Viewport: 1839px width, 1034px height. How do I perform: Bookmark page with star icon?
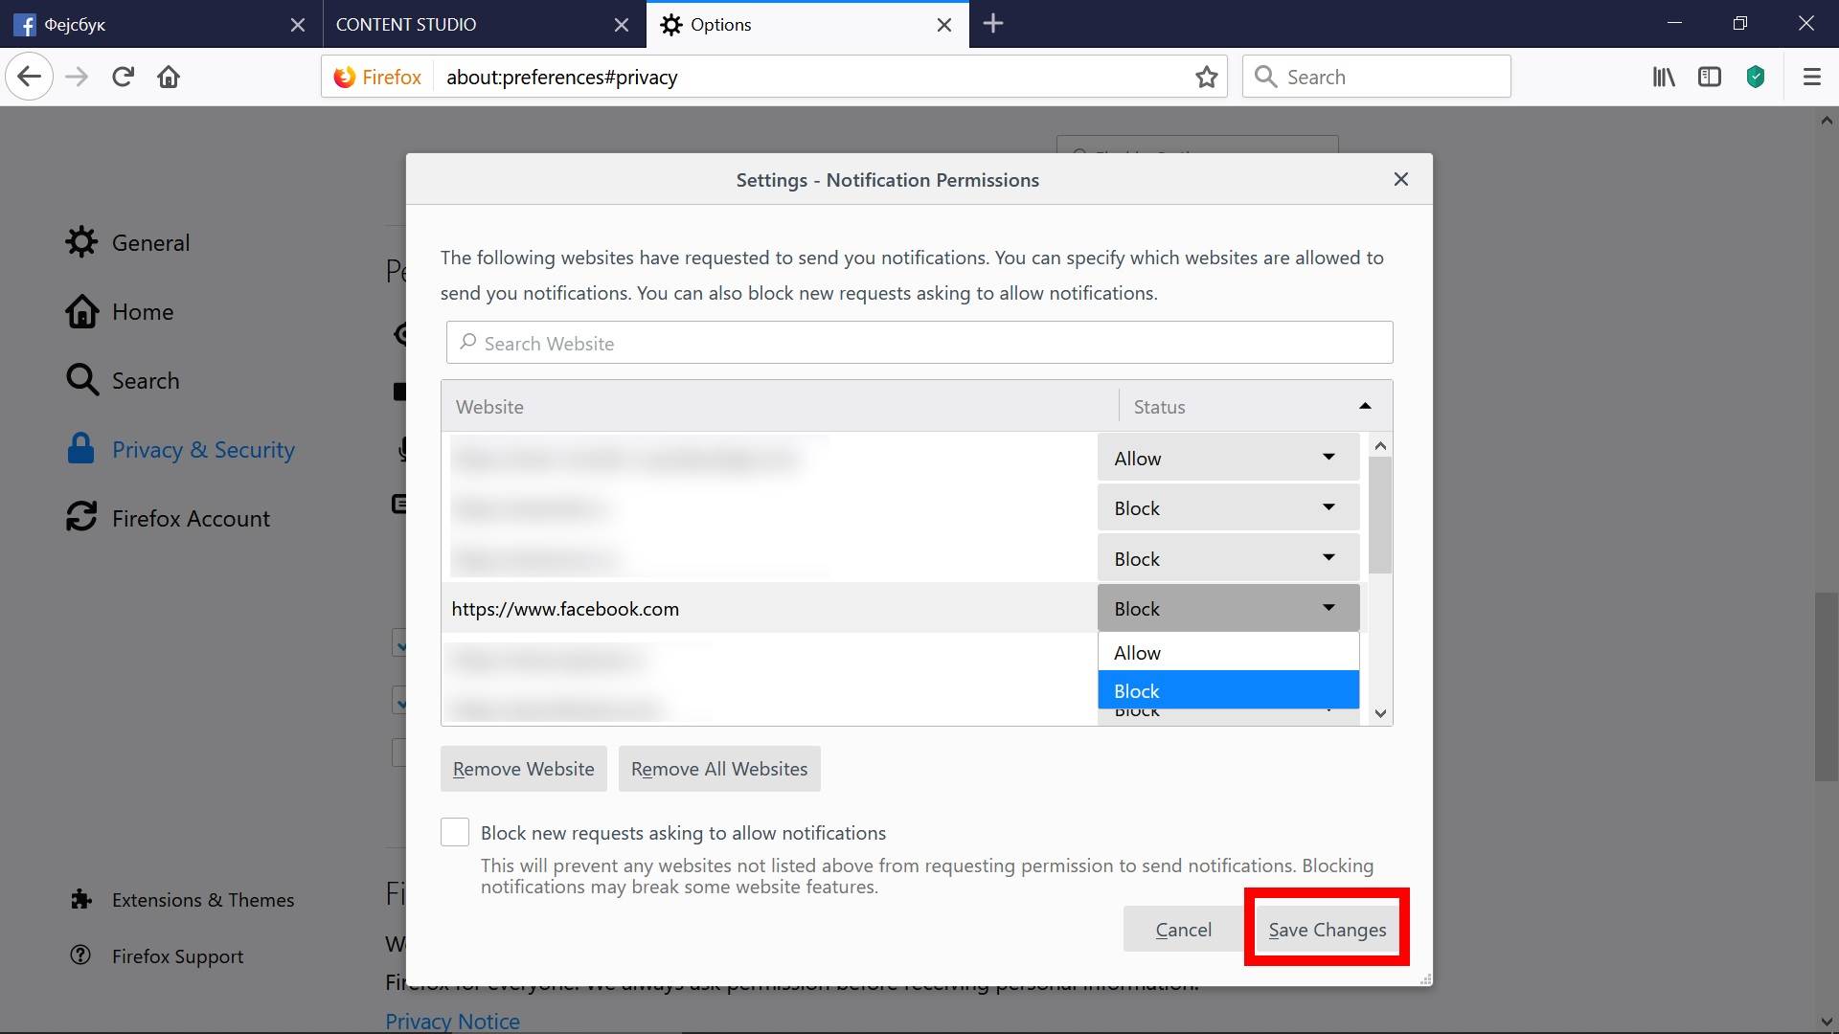[1206, 77]
